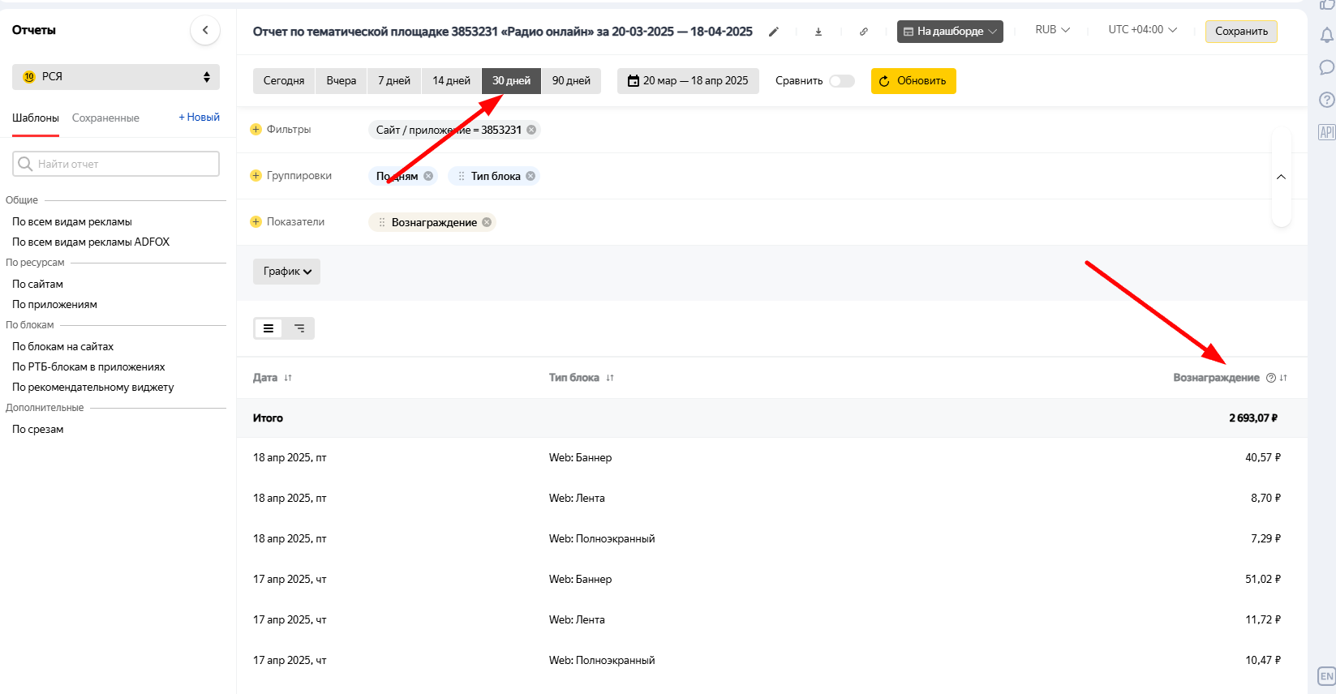Screen dimensions: 1336x694
Task: Focus the Найти отчет search field
Action: (x=116, y=164)
